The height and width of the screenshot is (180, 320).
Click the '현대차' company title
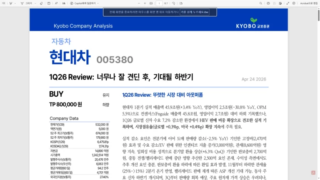pos(70,57)
